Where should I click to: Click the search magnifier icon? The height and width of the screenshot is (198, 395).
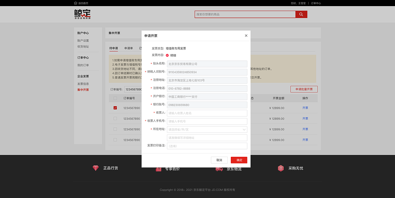pyautogui.click(x=301, y=14)
